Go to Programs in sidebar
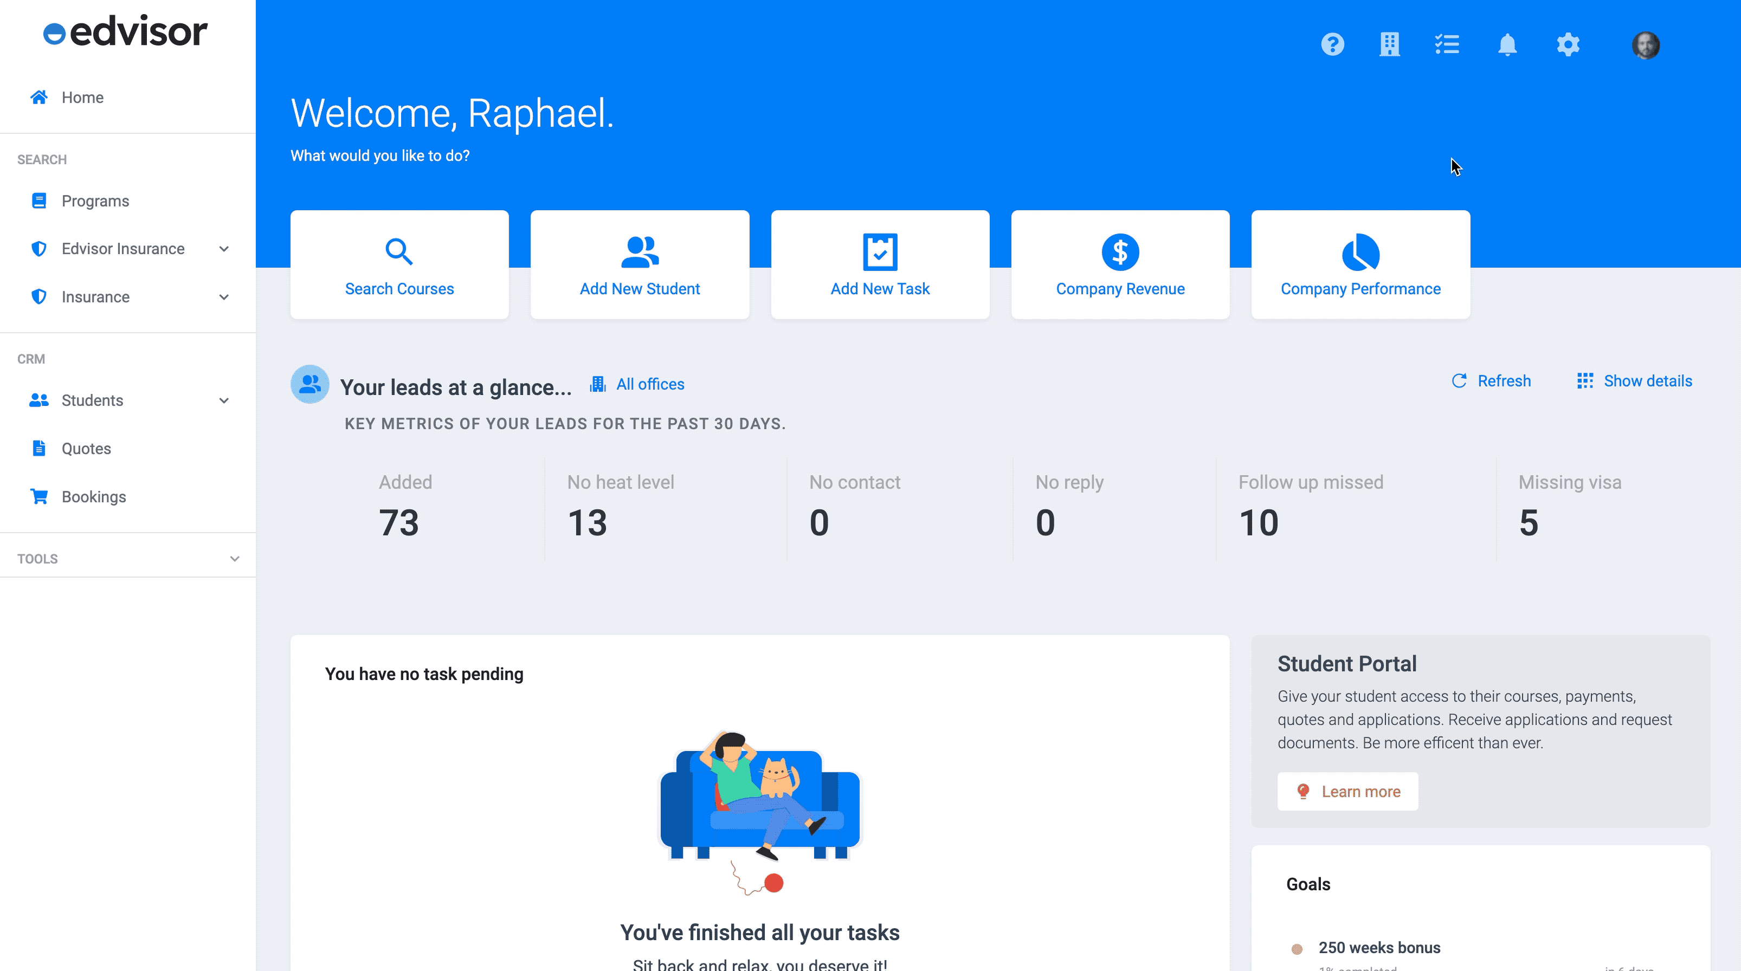Image resolution: width=1741 pixels, height=971 pixels. [x=95, y=200]
